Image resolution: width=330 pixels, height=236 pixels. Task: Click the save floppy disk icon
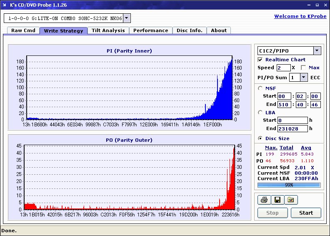click(x=277, y=200)
